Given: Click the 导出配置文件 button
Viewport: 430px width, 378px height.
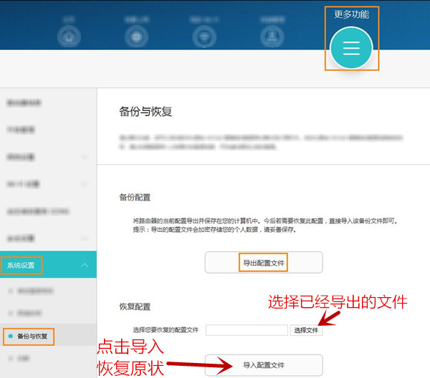Looking at the screenshot, I should click(264, 263).
